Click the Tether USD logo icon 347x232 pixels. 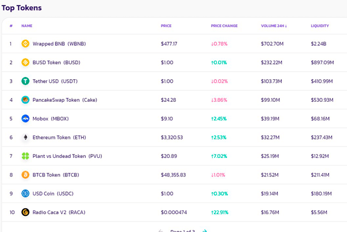pos(25,81)
